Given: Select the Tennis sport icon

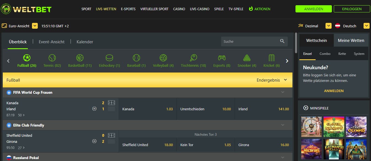Looking at the screenshot, I should point(52,58).
